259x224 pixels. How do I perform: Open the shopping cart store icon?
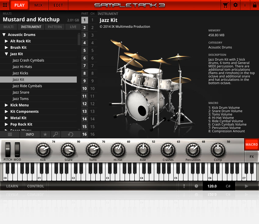(x=225, y=5)
